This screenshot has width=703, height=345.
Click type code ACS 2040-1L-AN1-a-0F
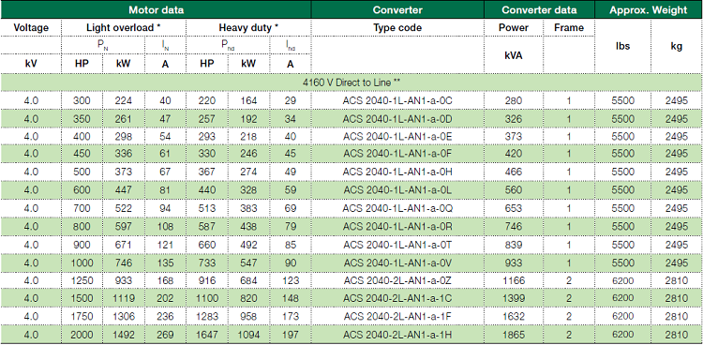[x=397, y=155]
